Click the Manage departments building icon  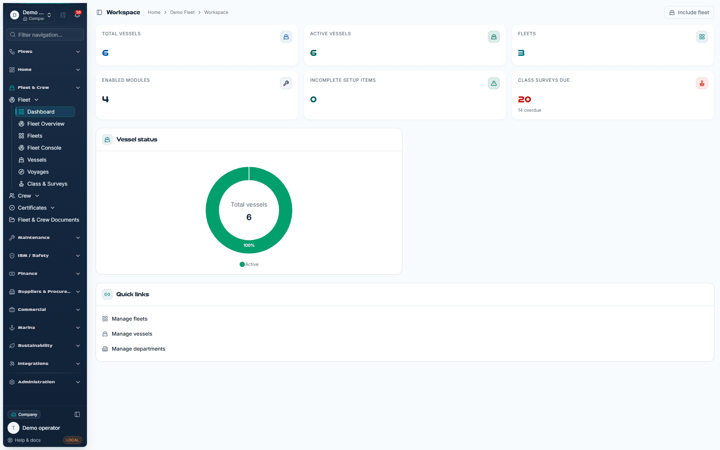[105, 349]
